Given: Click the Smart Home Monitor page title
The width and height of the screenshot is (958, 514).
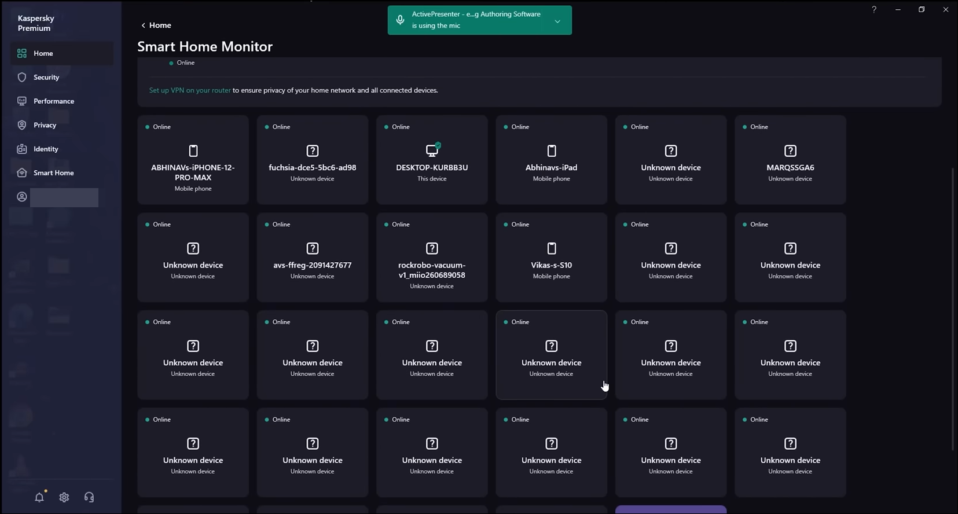Looking at the screenshot, I should (205, 46).
